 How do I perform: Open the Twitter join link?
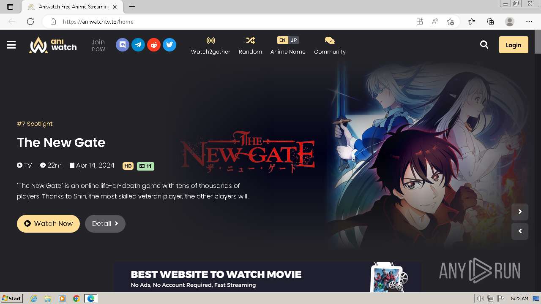click(x=169, y=45)
